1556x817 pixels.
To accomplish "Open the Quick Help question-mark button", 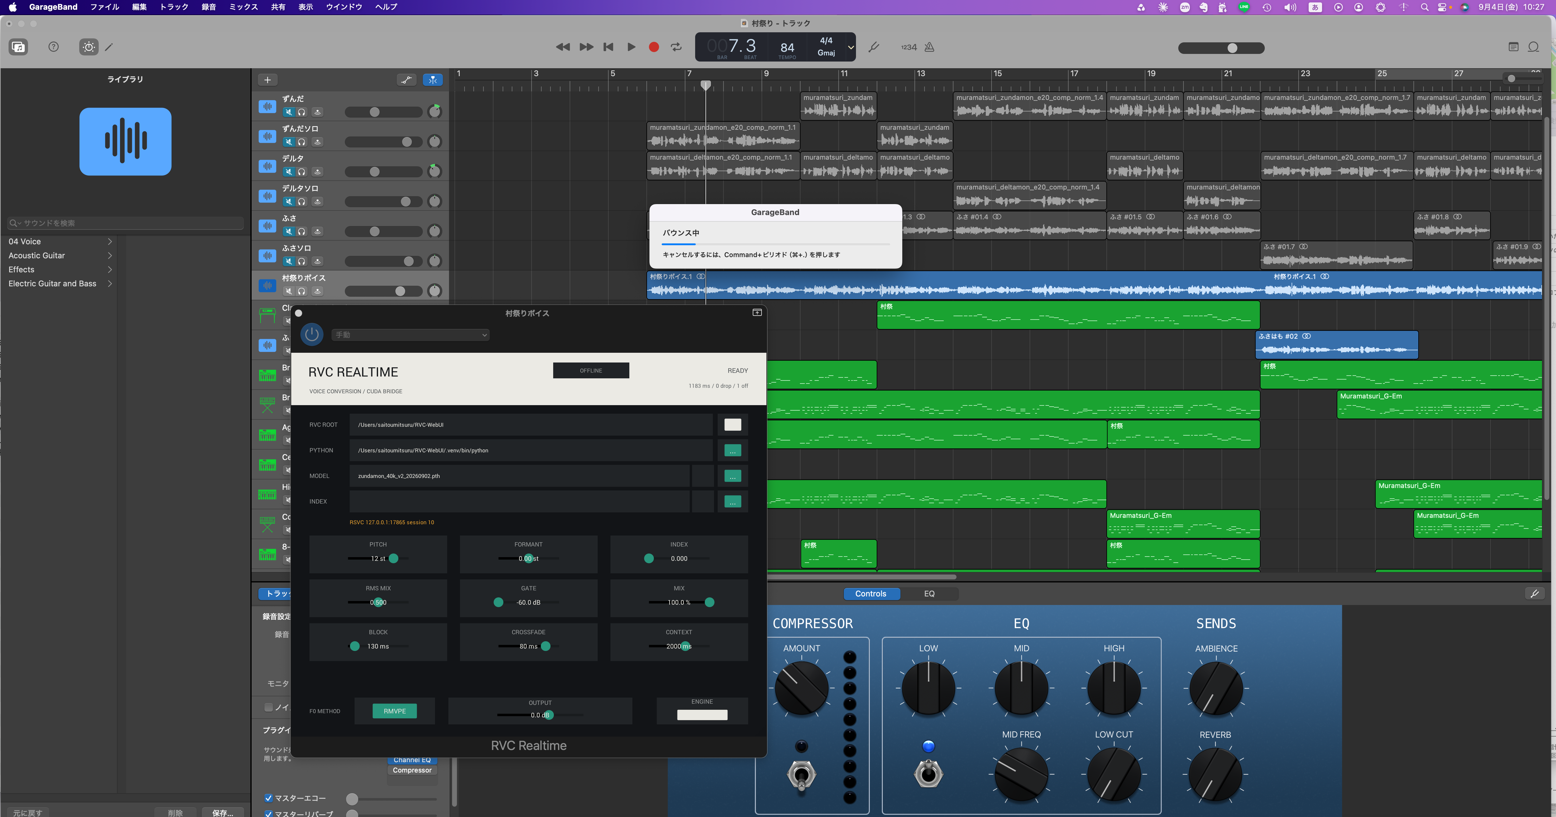I will (x=54, y=47).
